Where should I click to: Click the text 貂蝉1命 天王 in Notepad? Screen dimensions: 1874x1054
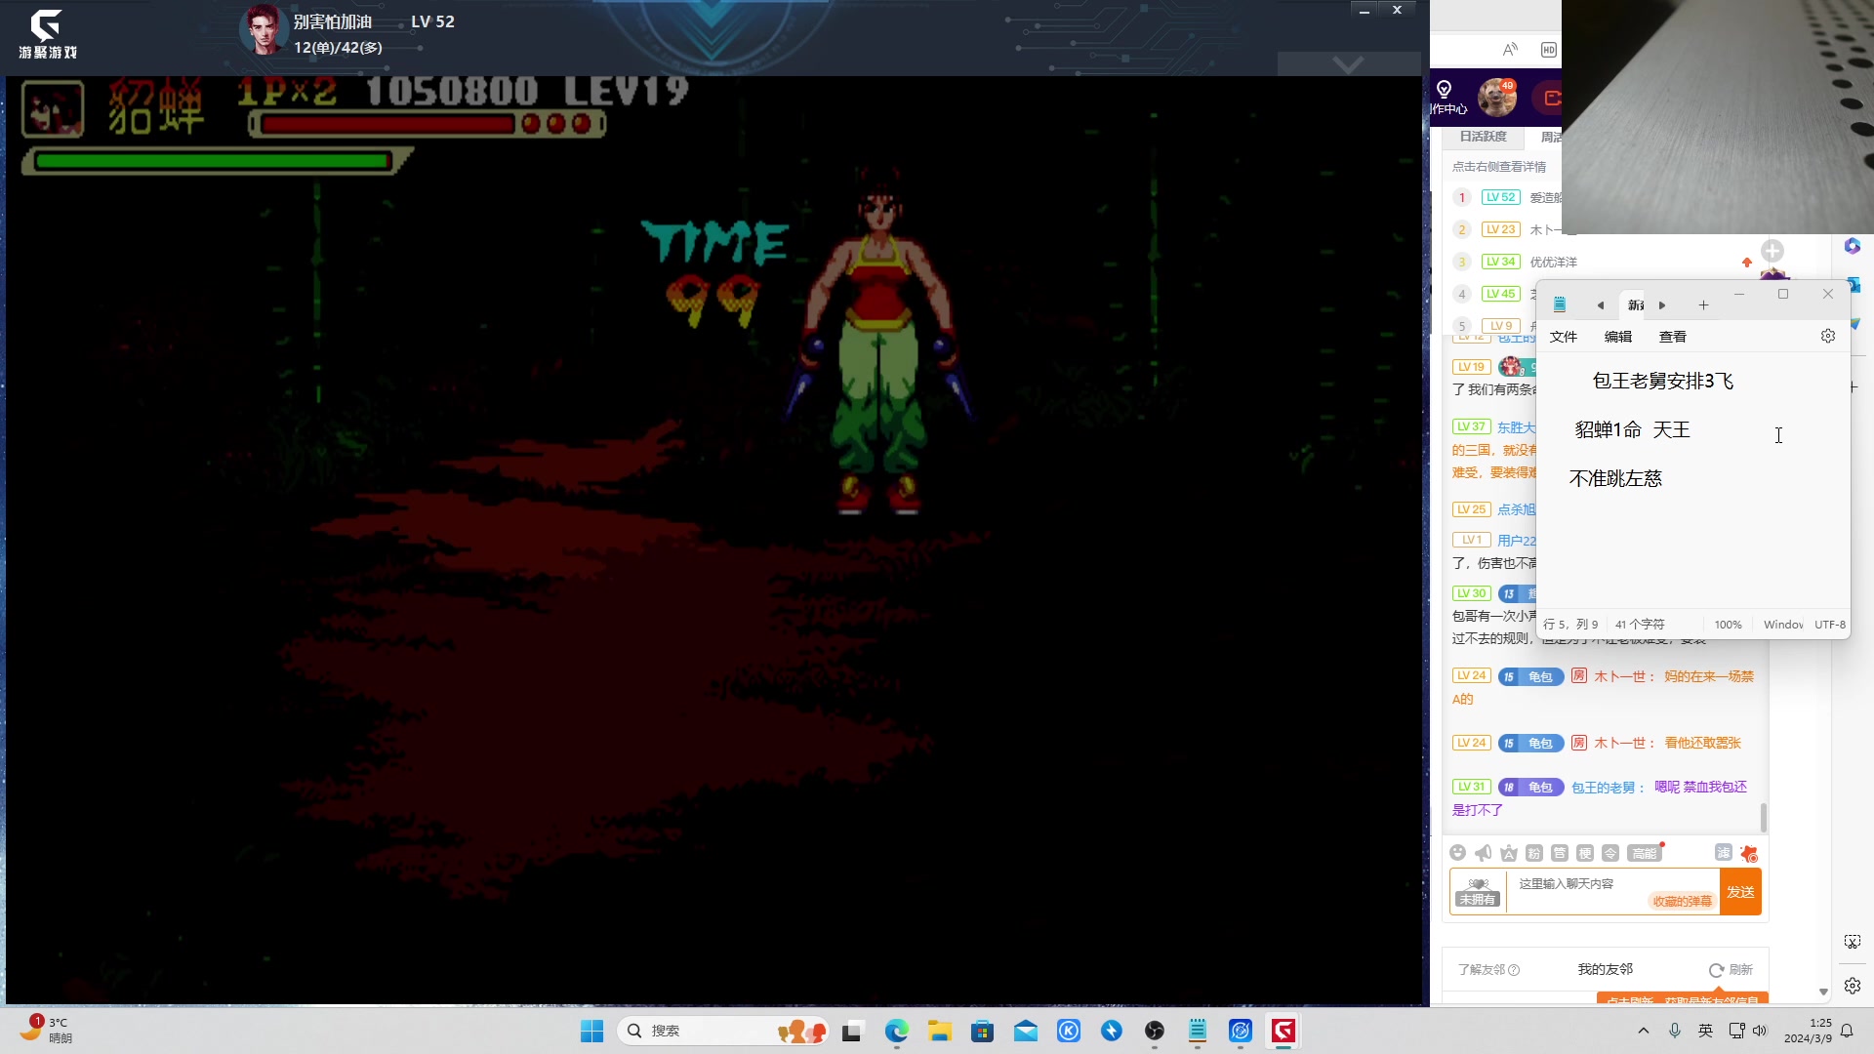coord(1632,429)
